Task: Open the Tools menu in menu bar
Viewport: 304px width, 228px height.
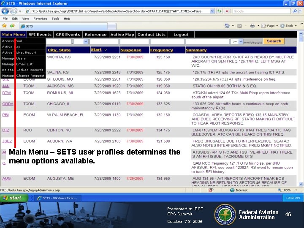Action: [x=55, y=19]
